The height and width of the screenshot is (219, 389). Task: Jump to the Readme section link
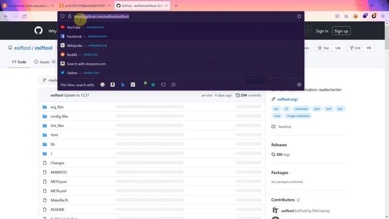[x=281, y=127]
